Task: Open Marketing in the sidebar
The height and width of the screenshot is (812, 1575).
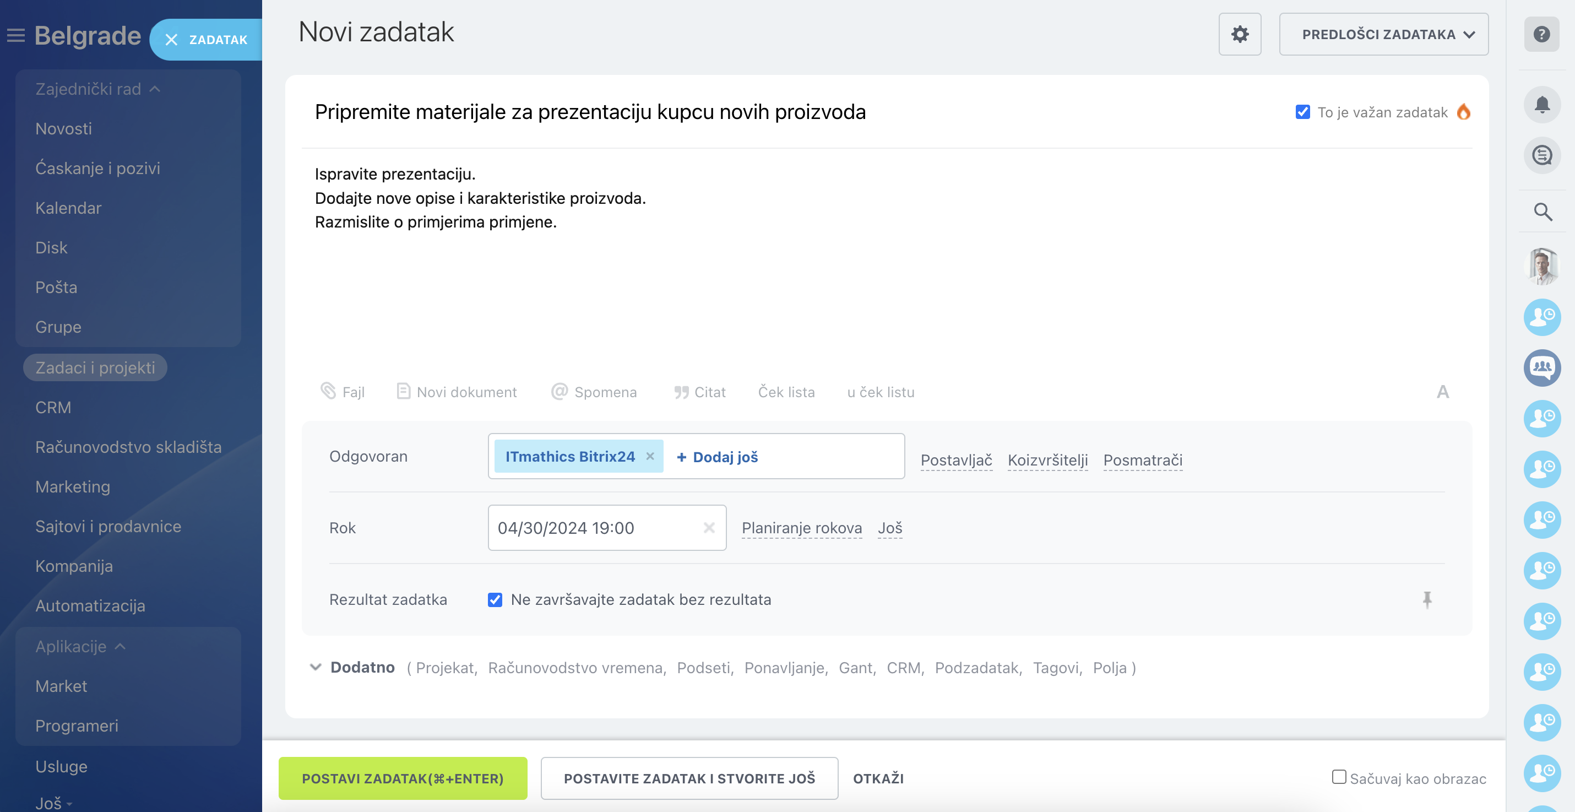Action: [73, 487]
